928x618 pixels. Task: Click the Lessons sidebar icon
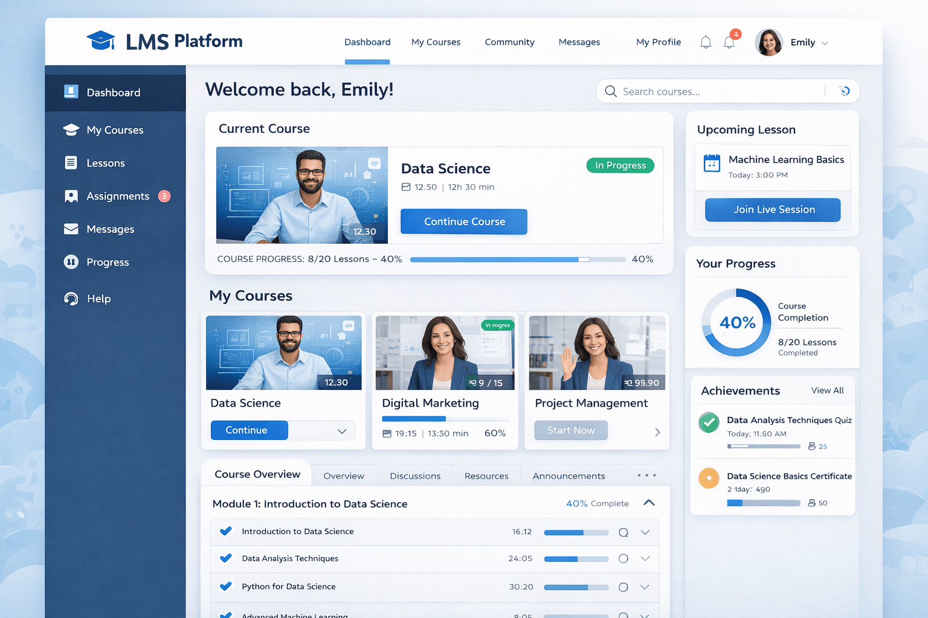[71, 163]
